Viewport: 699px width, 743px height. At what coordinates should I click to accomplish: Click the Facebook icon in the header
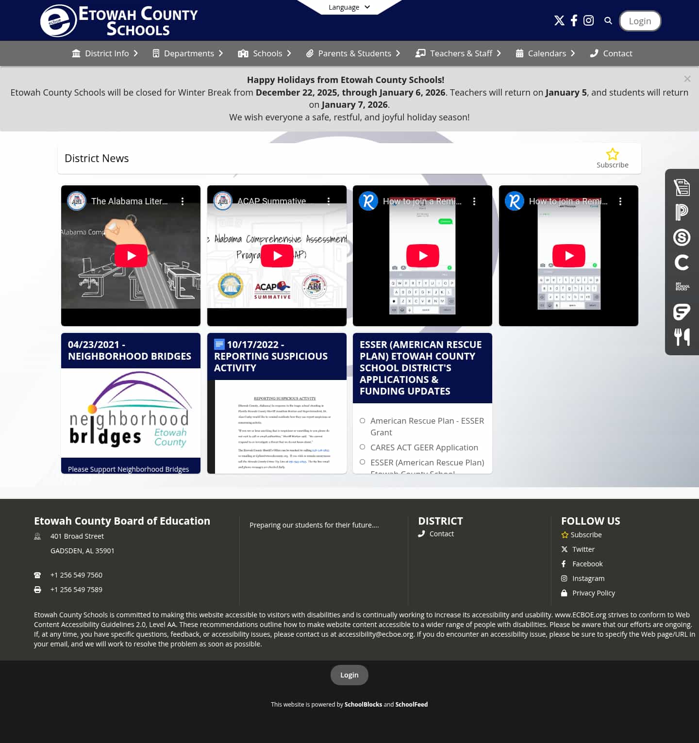coord(573,20)
